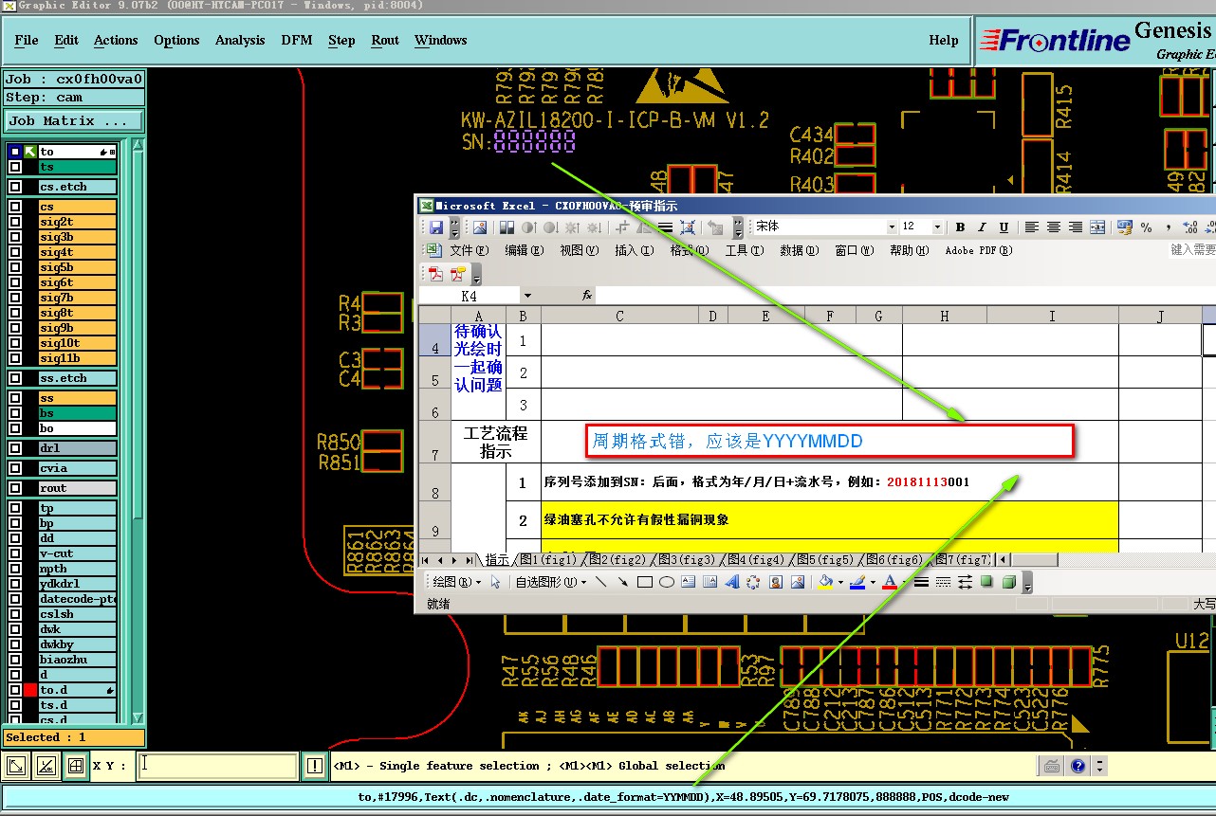Open the Excel font name dropdown
1216x816 pixels.
[892, 227]
